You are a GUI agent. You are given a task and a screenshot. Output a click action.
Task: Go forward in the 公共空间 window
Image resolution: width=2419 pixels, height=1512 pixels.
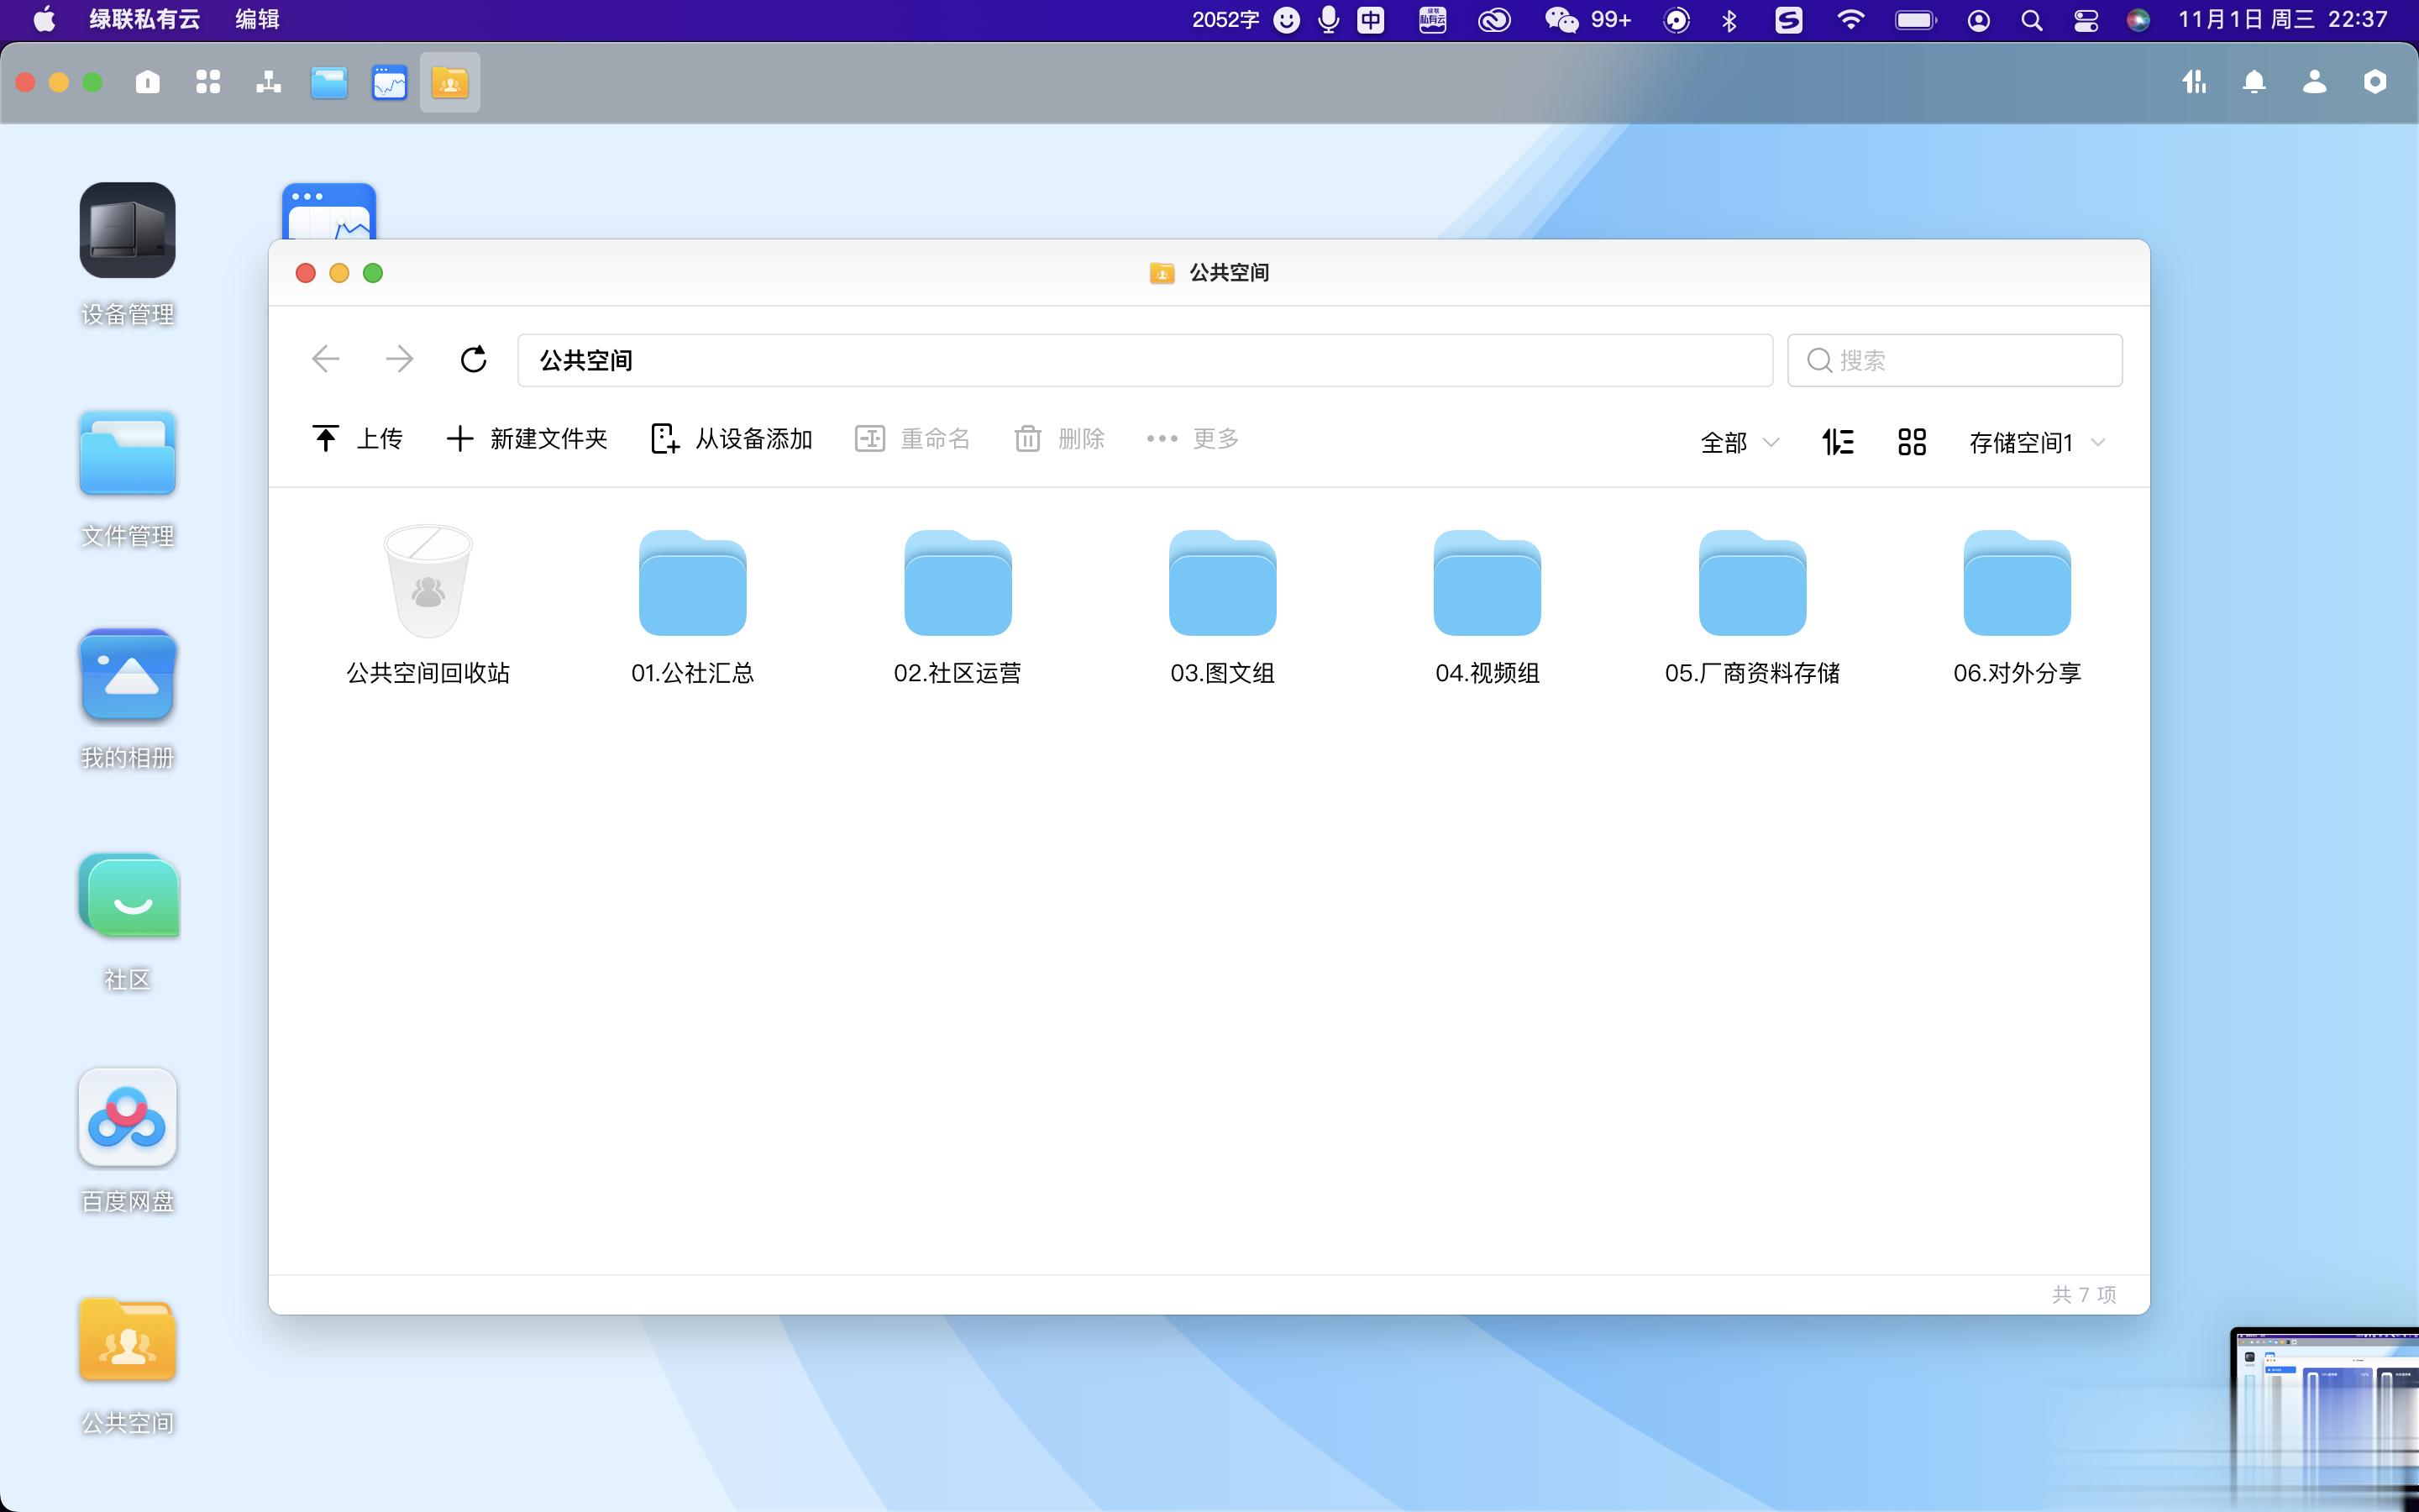[x=400, y=359]
